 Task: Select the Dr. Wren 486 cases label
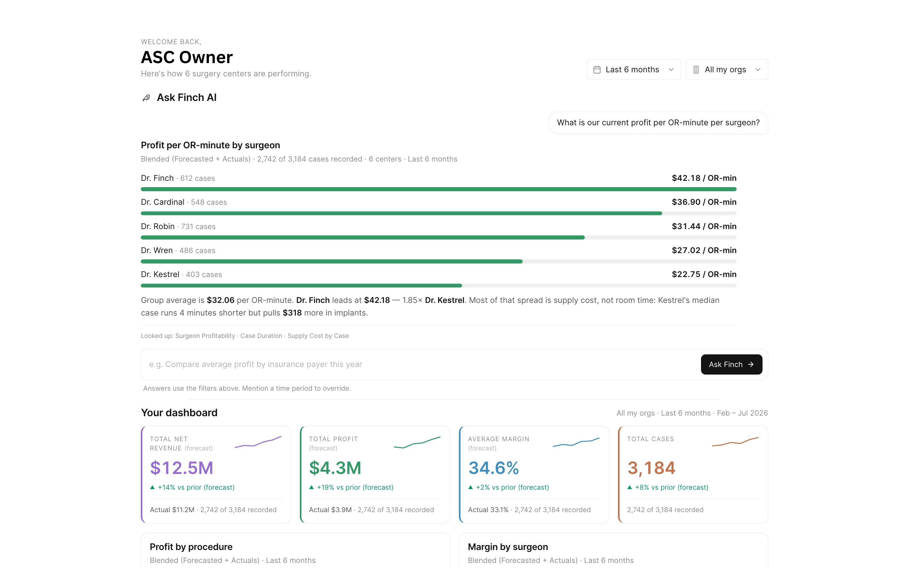[x=178, y=251]
